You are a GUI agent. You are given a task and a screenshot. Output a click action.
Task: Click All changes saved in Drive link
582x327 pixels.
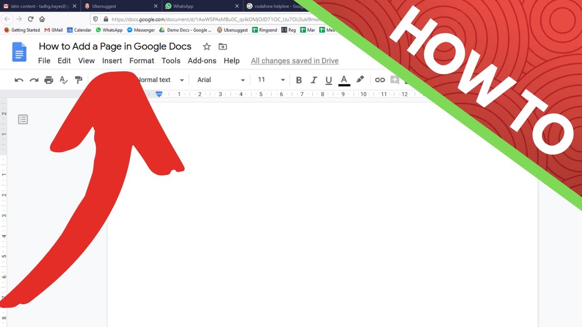(x=295, y=61)
